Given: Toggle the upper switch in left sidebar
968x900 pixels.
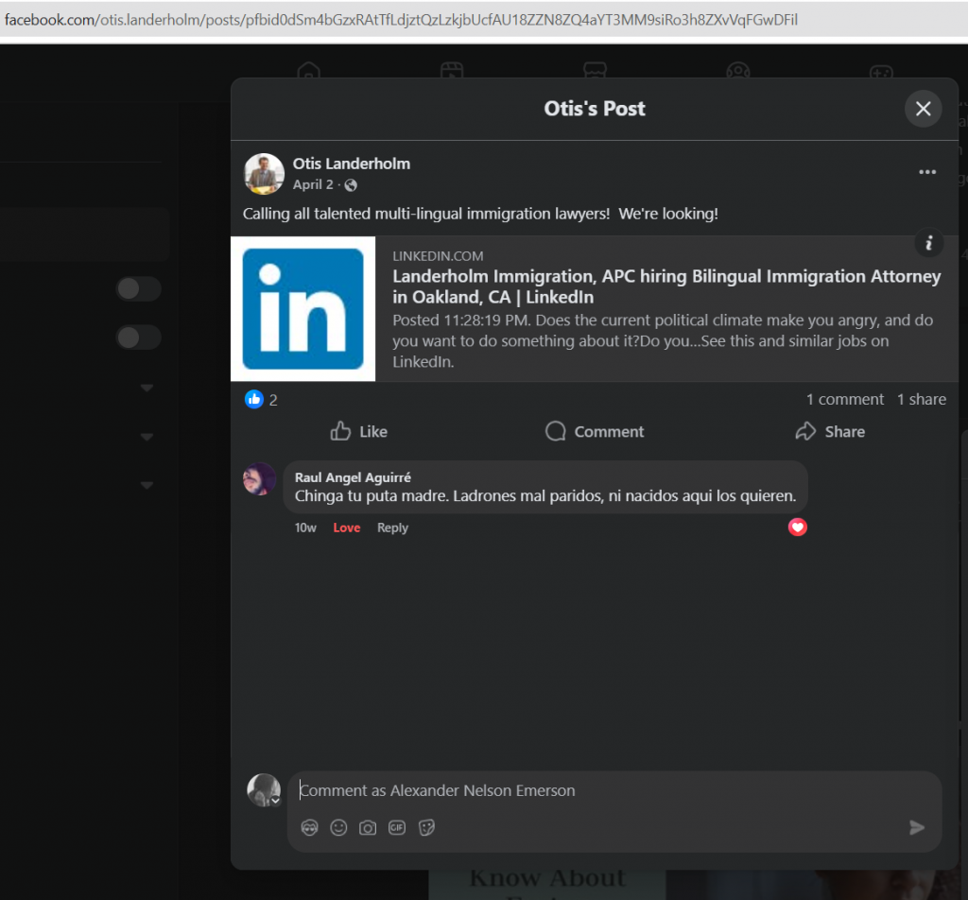Looking at the screenshot, I should tap(138, 289).
